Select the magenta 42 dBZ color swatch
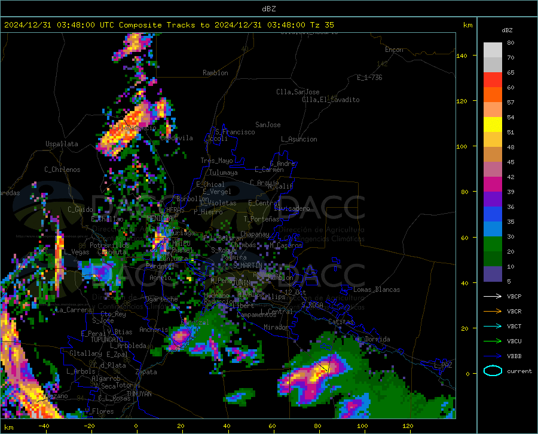The width and height of the screenshot is (538, 434). (x=493, y=184)
